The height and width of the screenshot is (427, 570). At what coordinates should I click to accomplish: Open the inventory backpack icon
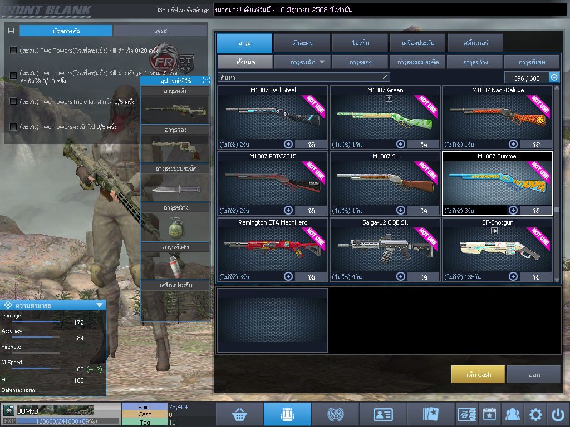(x=287, y=414)
